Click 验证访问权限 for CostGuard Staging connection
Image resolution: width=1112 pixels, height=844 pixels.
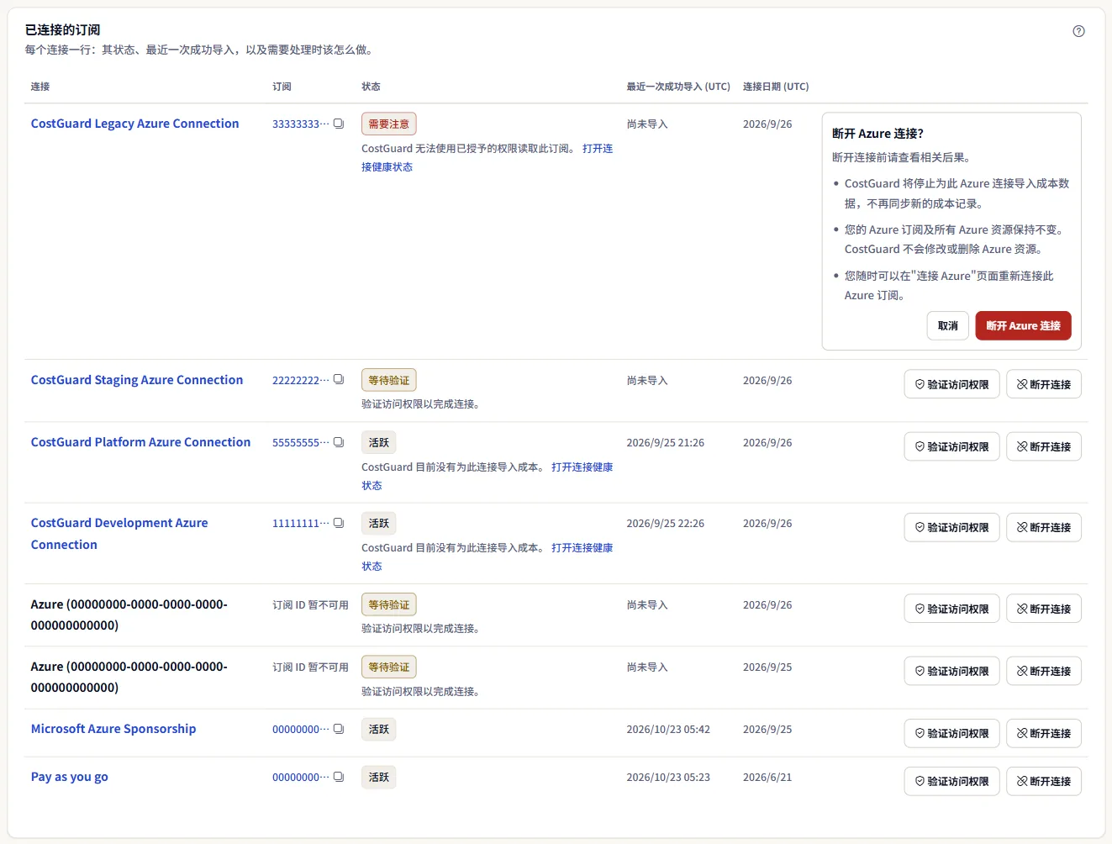click(951, 384)
